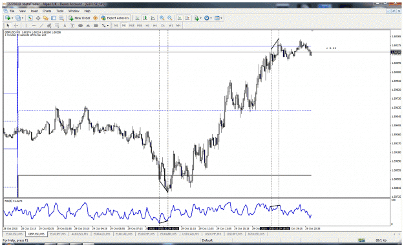404x245 pixels.
Task: Expand dropdown arrow beside Templates icon
Action: point(221,18)
